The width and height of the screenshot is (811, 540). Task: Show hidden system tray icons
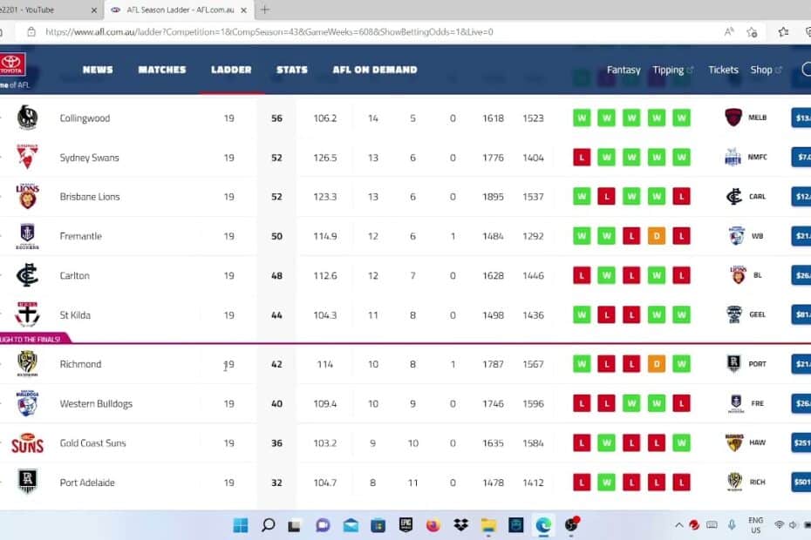click(678, 525)
